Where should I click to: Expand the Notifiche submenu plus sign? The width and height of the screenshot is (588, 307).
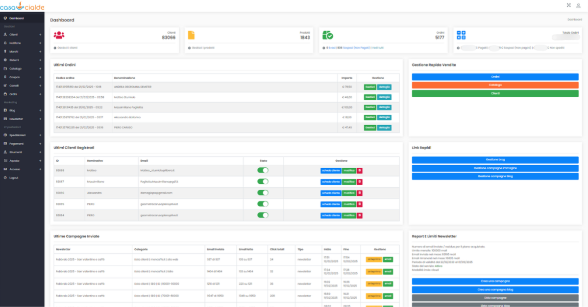[x=40, y=43]
